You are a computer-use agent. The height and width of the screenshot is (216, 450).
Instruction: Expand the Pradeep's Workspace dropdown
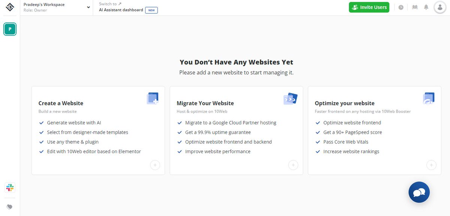[x=88, y=7]
